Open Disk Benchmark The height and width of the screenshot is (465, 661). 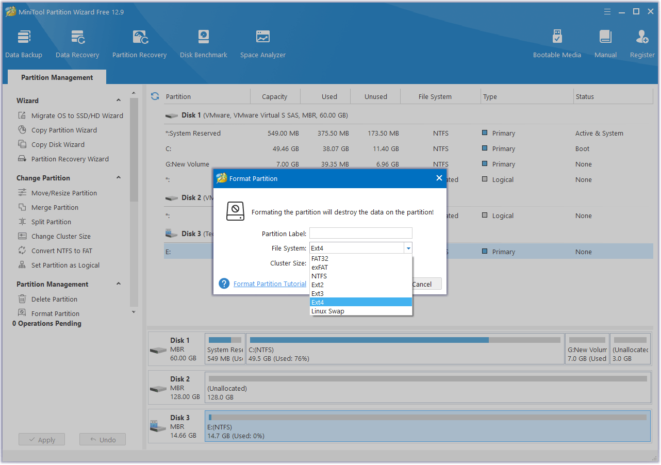[x=204, y=43]
